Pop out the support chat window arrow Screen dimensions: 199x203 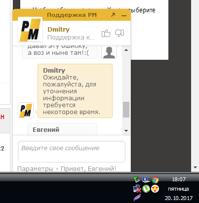click(113, 15)
